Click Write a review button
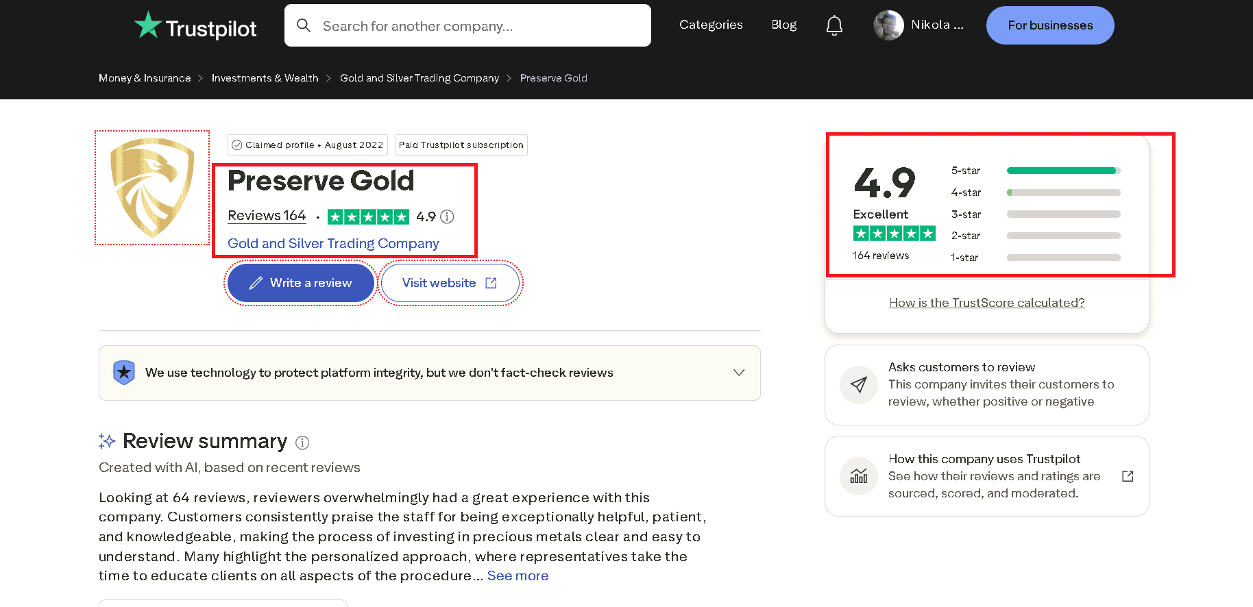 pos(300,283)
